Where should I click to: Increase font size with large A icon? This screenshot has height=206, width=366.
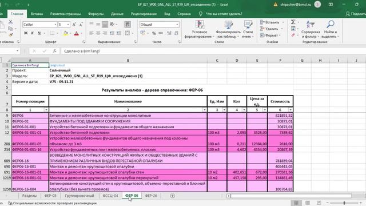[74, 25]
